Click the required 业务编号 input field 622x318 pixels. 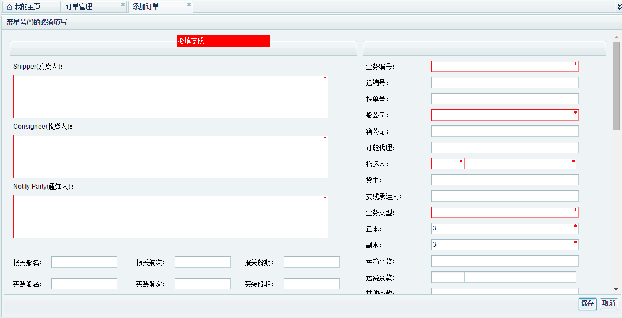504,66
